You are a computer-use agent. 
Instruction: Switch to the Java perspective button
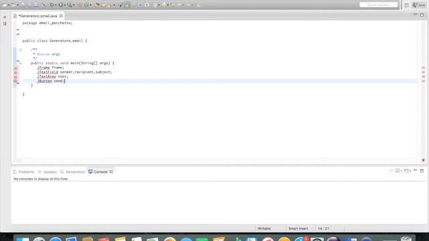click(419, 5)
